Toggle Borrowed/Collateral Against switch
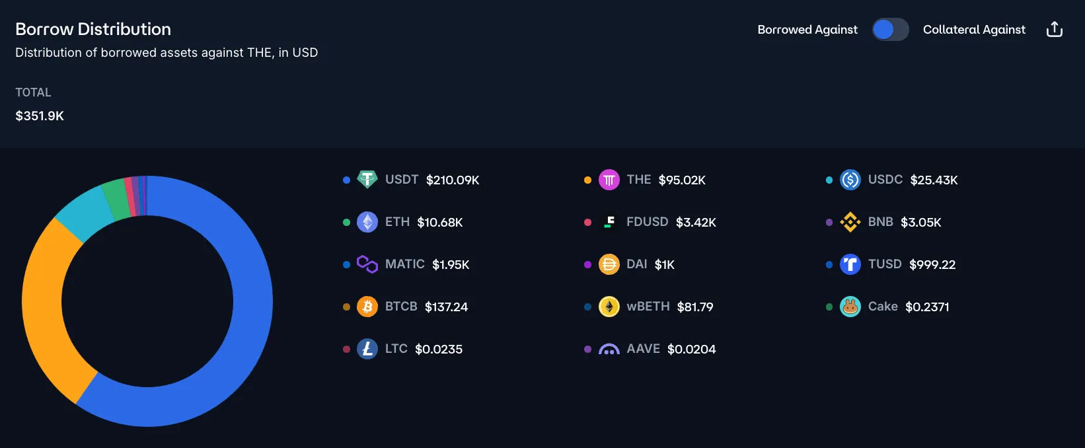 pos(890,29)
